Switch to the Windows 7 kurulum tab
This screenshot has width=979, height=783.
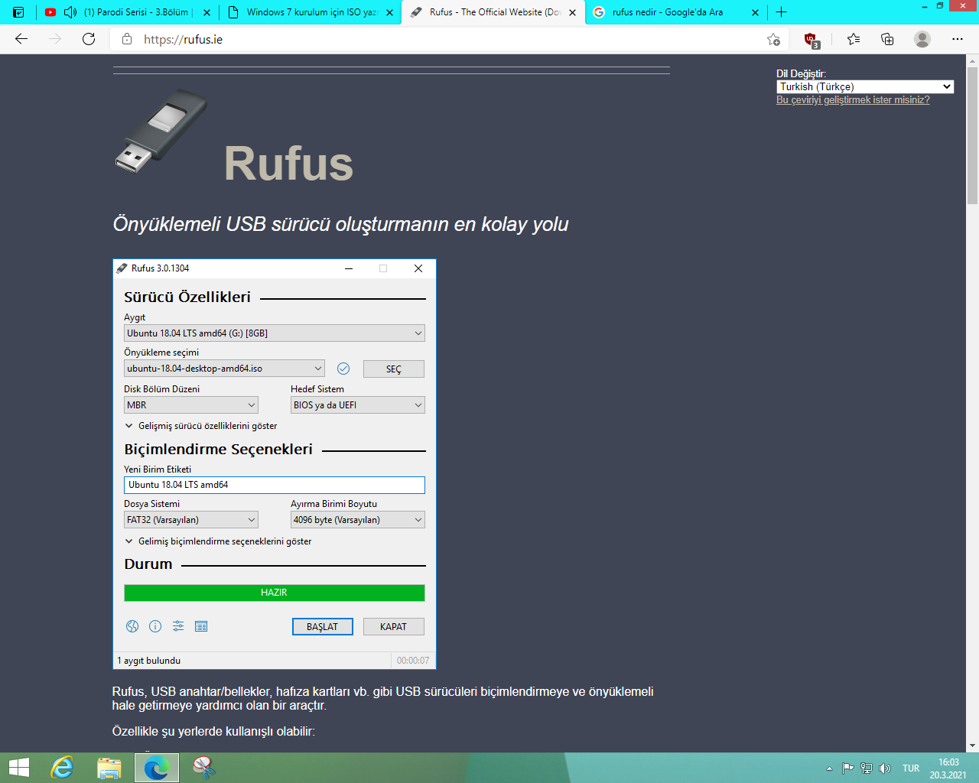pos(310,12)
